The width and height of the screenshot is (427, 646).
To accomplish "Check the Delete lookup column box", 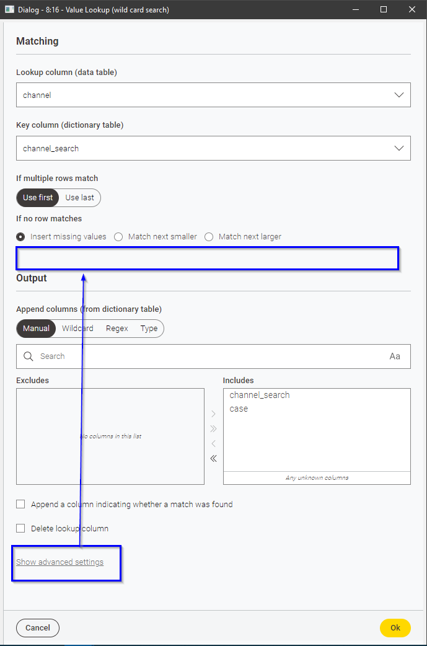I will [20, 528].
